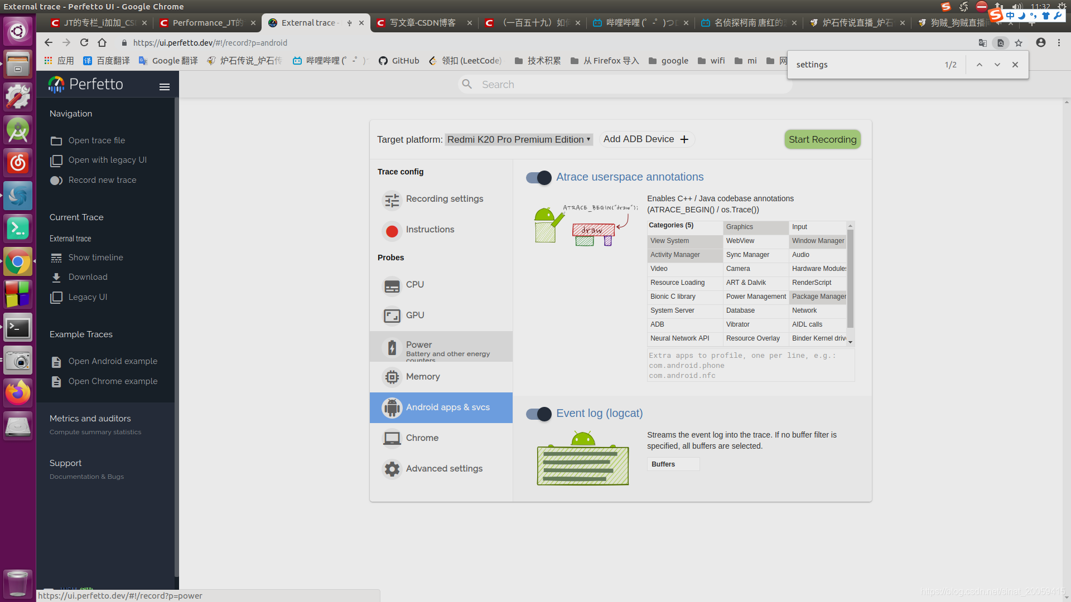This screenshot has width=1071, height=602.
Task: Open Target platform device dropdown
Action: pos(518,139)
